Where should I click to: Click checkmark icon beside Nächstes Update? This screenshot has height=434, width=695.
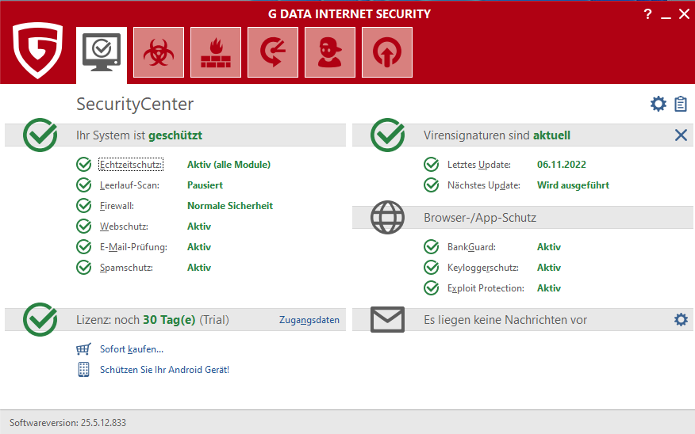[432, 185]
